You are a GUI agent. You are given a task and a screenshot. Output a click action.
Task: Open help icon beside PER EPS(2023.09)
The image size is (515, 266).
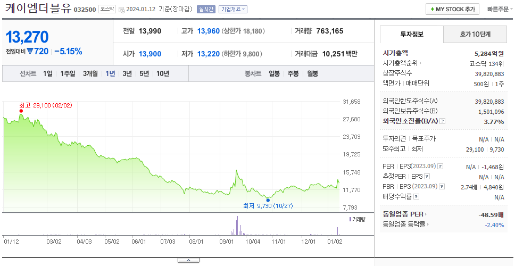[441, 167]
